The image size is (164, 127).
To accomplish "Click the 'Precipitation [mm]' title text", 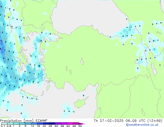I will [x=17, y=121].
